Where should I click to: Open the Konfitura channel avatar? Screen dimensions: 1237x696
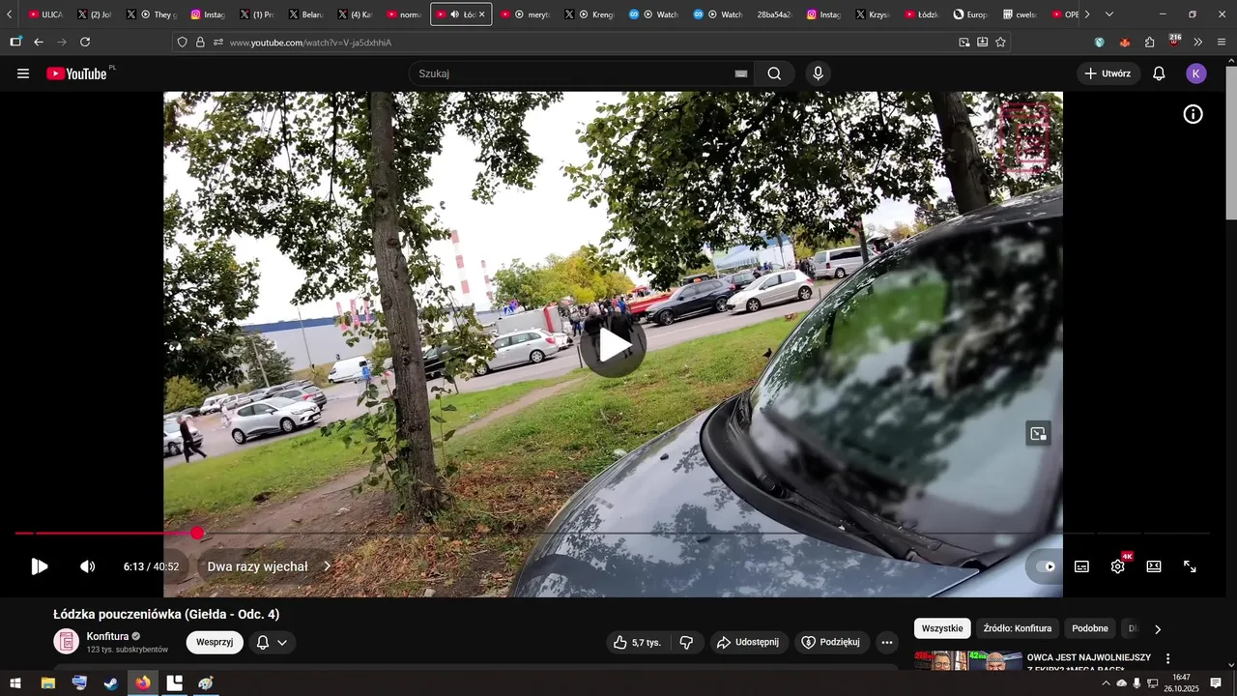(x=66, y=642)
